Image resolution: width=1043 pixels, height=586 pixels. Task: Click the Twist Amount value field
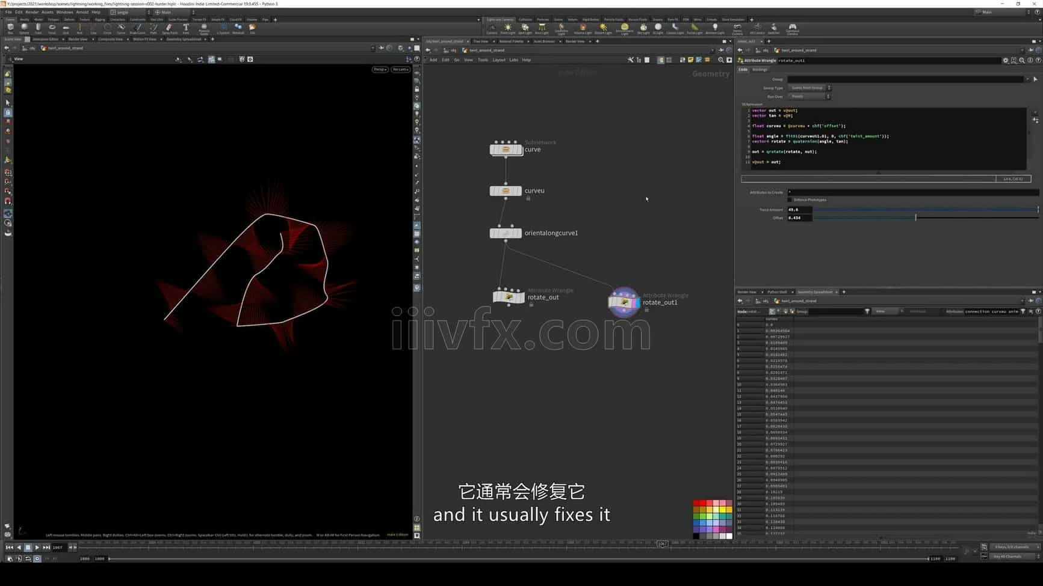coord(799,210)
